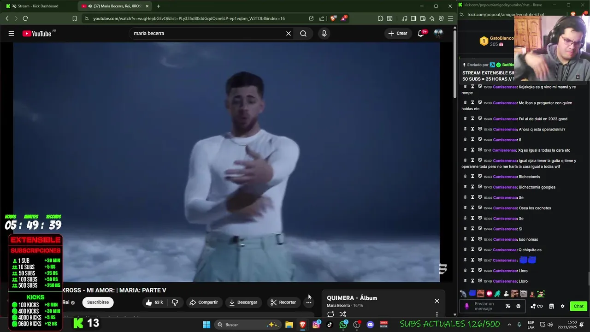590x332 pixels.
Task: Open the emoji picker in the Kick chat
Action: coord(519,306)
